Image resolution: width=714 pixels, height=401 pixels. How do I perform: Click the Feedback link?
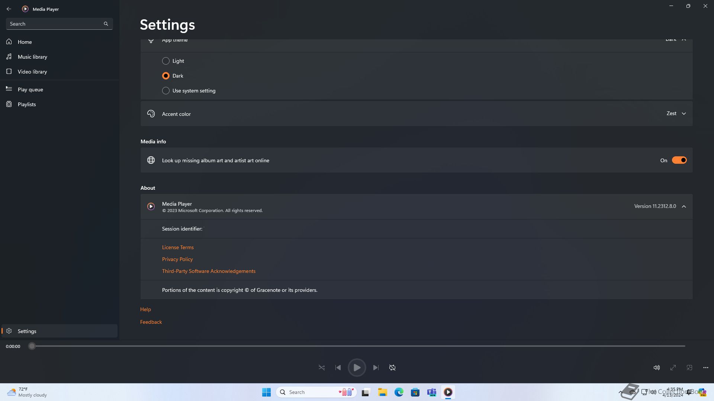(x=151, y=322)
